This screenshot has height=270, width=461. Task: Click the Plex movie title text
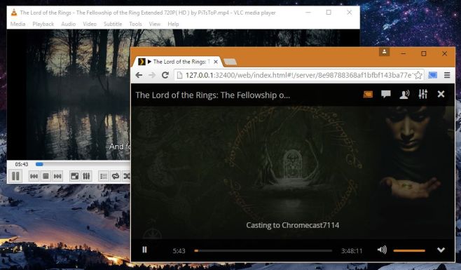212,95
